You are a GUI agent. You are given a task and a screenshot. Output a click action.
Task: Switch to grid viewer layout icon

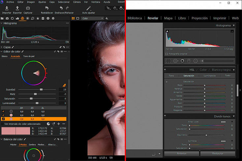tap(73, 18)
